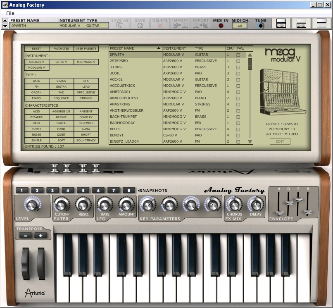
Task: Click the Transpose minus button
Action: coord(25,236)
